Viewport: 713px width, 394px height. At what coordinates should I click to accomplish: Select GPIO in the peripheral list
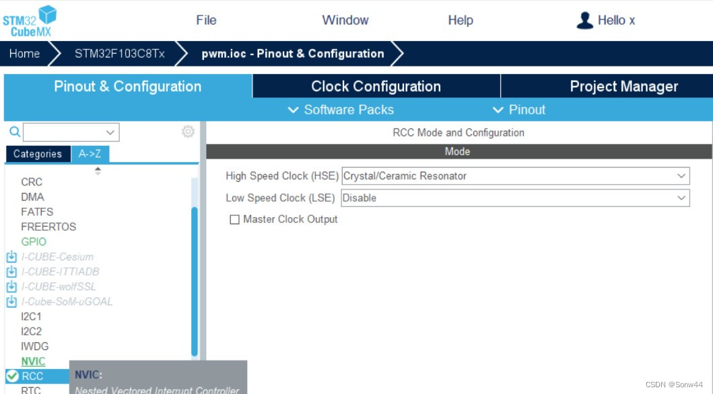[x=34, y=242]
